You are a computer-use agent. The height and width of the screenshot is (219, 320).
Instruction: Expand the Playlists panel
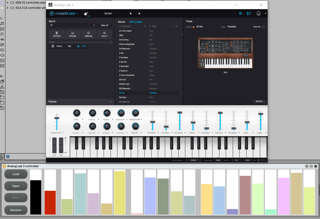(111, 102)
